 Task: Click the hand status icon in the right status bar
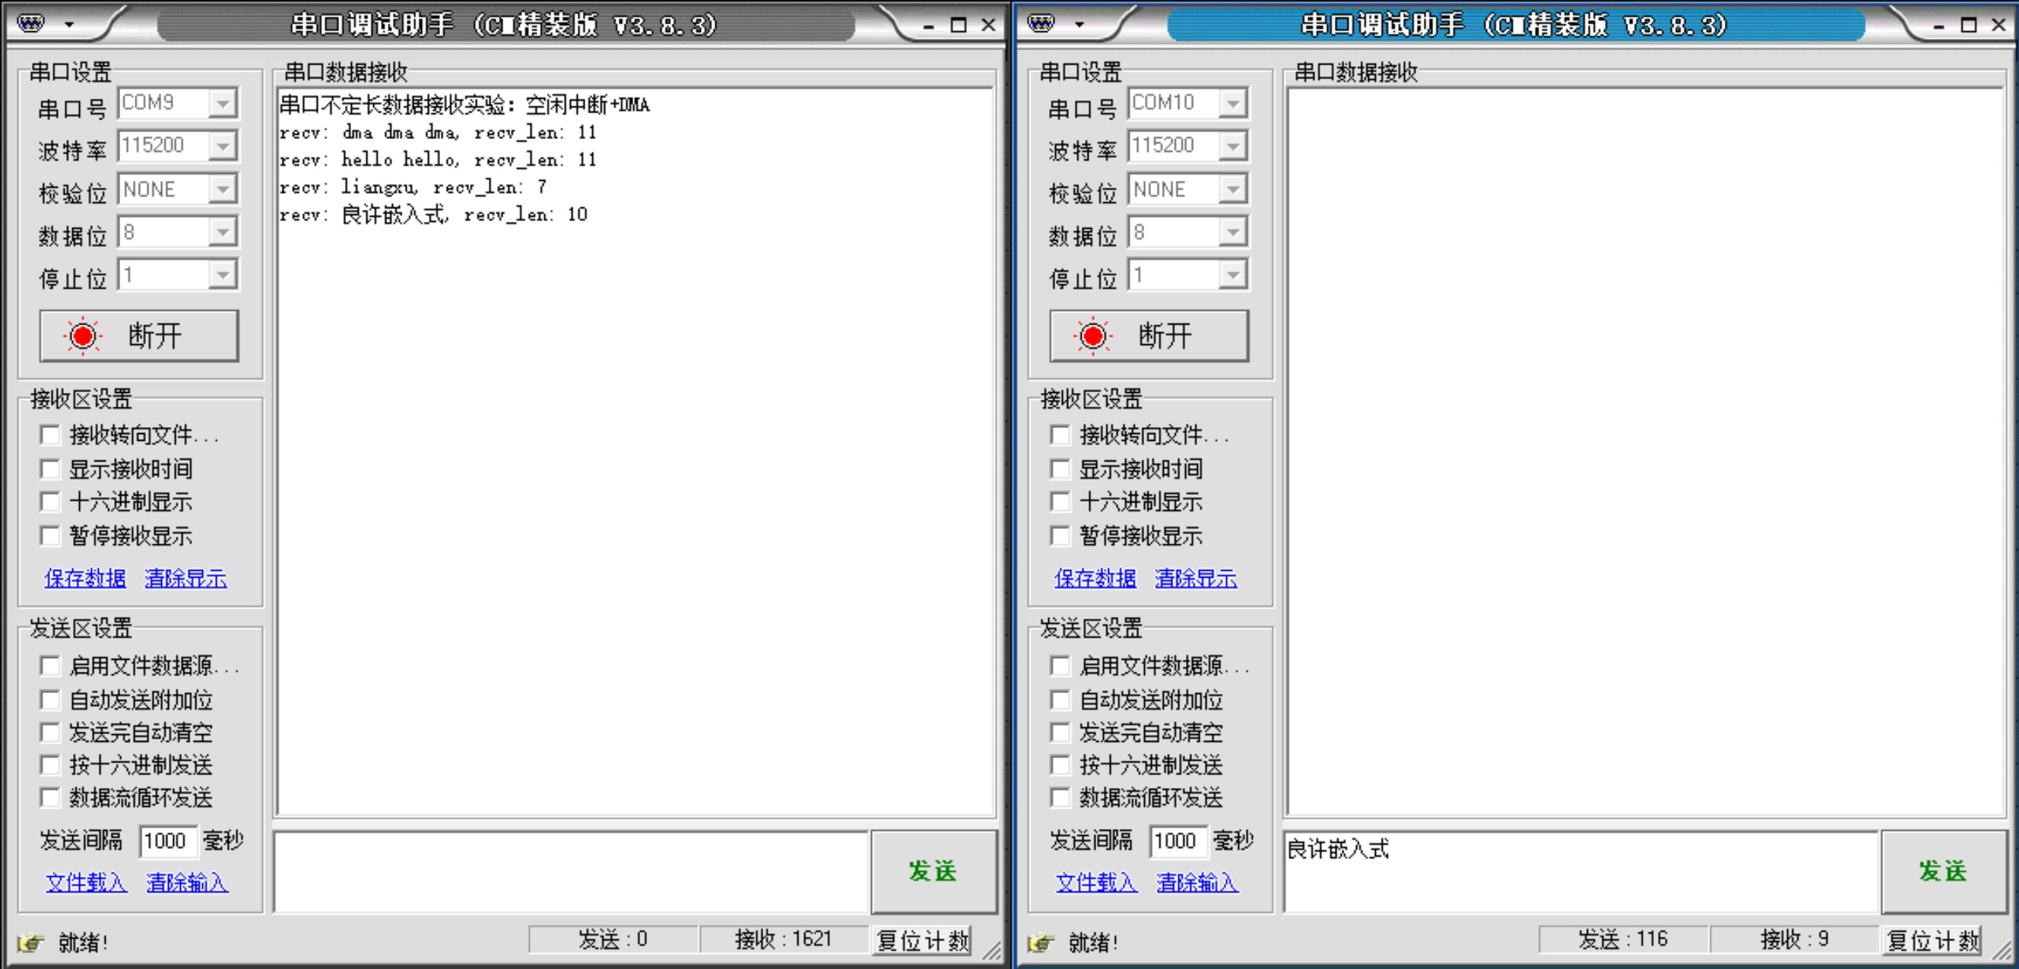coord(1041,942)
